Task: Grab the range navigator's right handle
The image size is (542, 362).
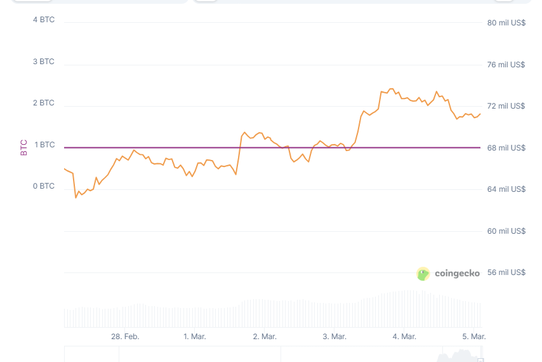Action: coord(480,359)
